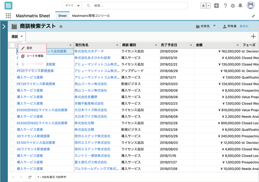Screen dimensions: 259x182
Task: Click the pencil edit navigation icon
Action: [253, 16]
